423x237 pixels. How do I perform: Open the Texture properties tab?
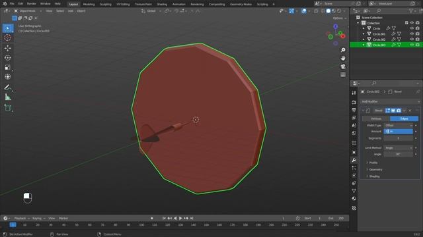click(354, 208)
